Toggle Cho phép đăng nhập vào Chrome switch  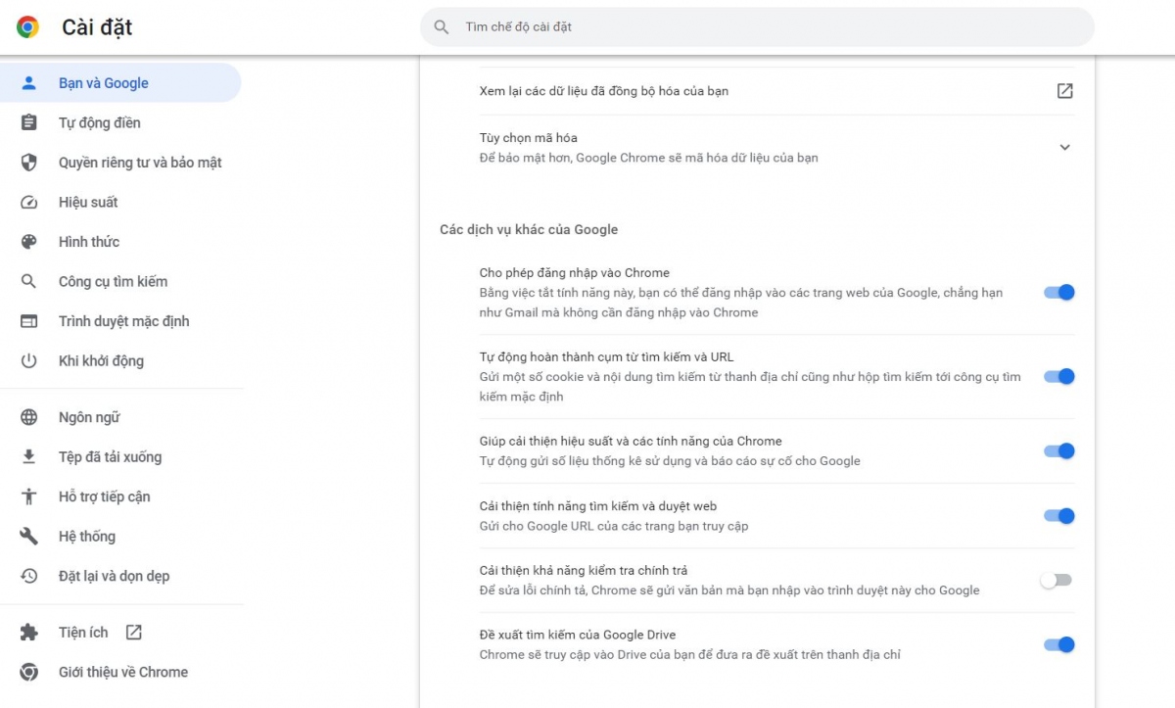1058,292
